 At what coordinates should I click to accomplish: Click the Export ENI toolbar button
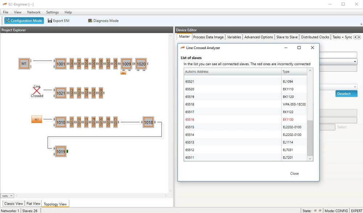tap(58, 21)
